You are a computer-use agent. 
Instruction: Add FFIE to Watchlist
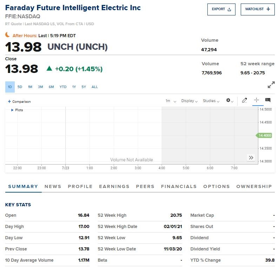tap(258, 9)
